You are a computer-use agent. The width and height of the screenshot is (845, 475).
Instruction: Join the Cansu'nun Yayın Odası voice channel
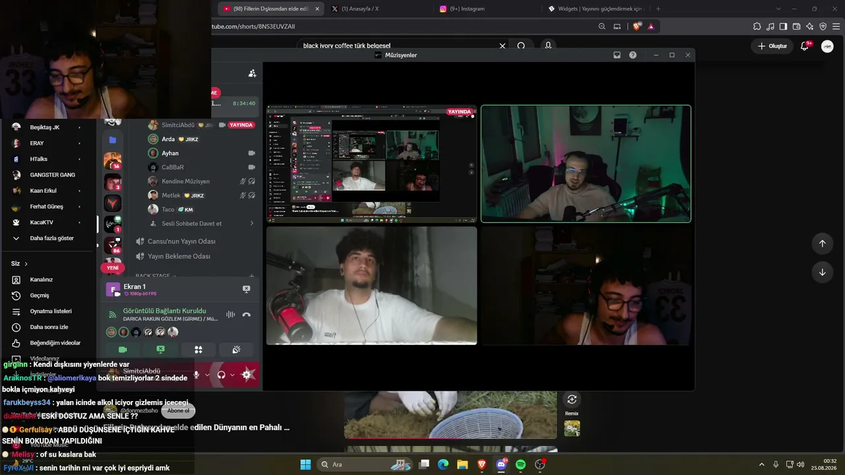[x=182, y=241]
